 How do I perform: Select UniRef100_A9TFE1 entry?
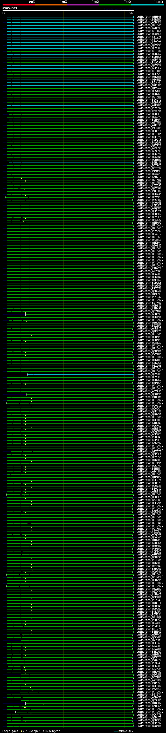click(x=149, y=180)
